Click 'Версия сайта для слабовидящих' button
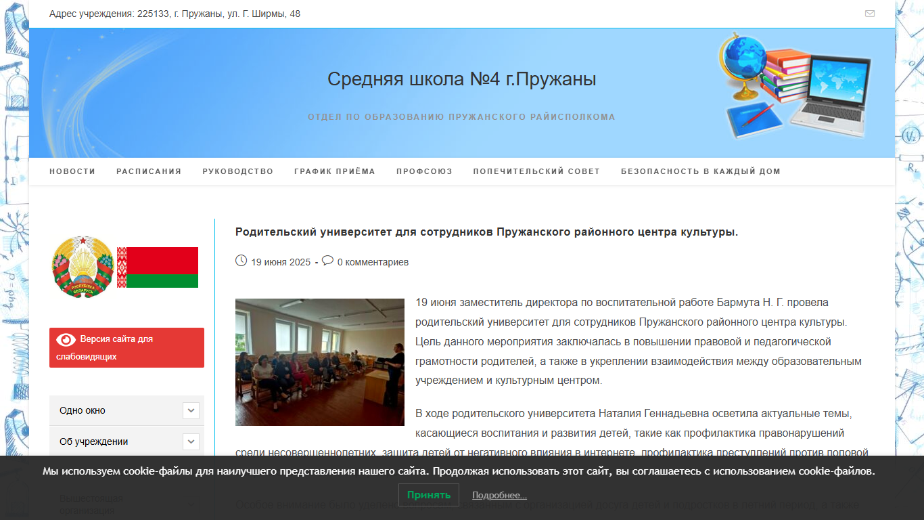This screenshot has width=924, height=520. (x=126, y=347)
